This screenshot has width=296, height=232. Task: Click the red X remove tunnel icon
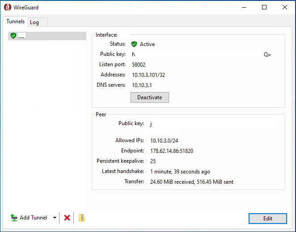coord(67,218)
